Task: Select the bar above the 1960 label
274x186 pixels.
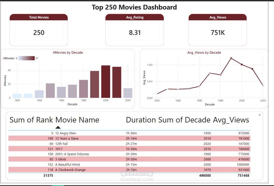Action: point(62,92)
